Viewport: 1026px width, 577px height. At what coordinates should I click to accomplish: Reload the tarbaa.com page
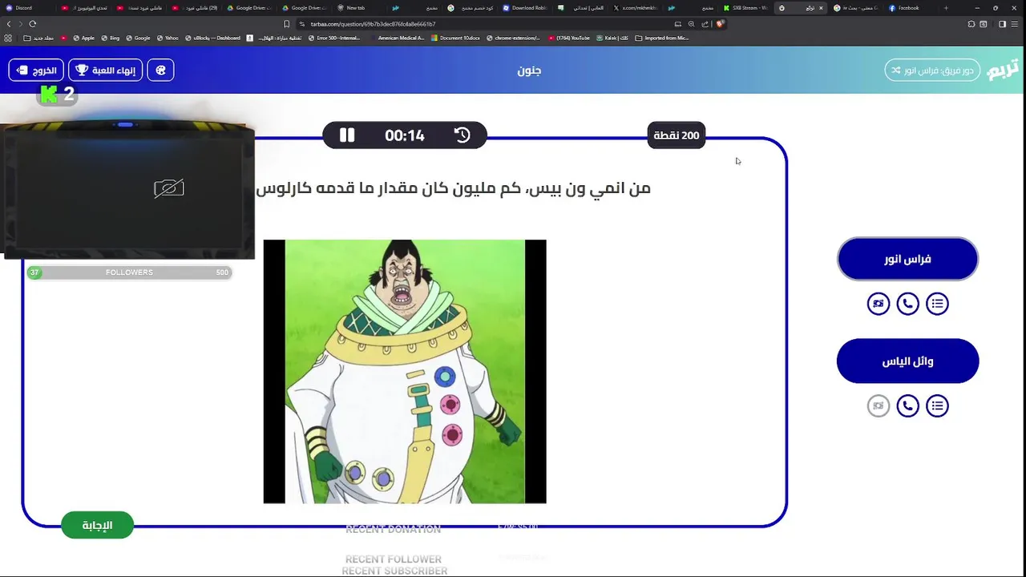pyautogui.click(x=32, y=24)
